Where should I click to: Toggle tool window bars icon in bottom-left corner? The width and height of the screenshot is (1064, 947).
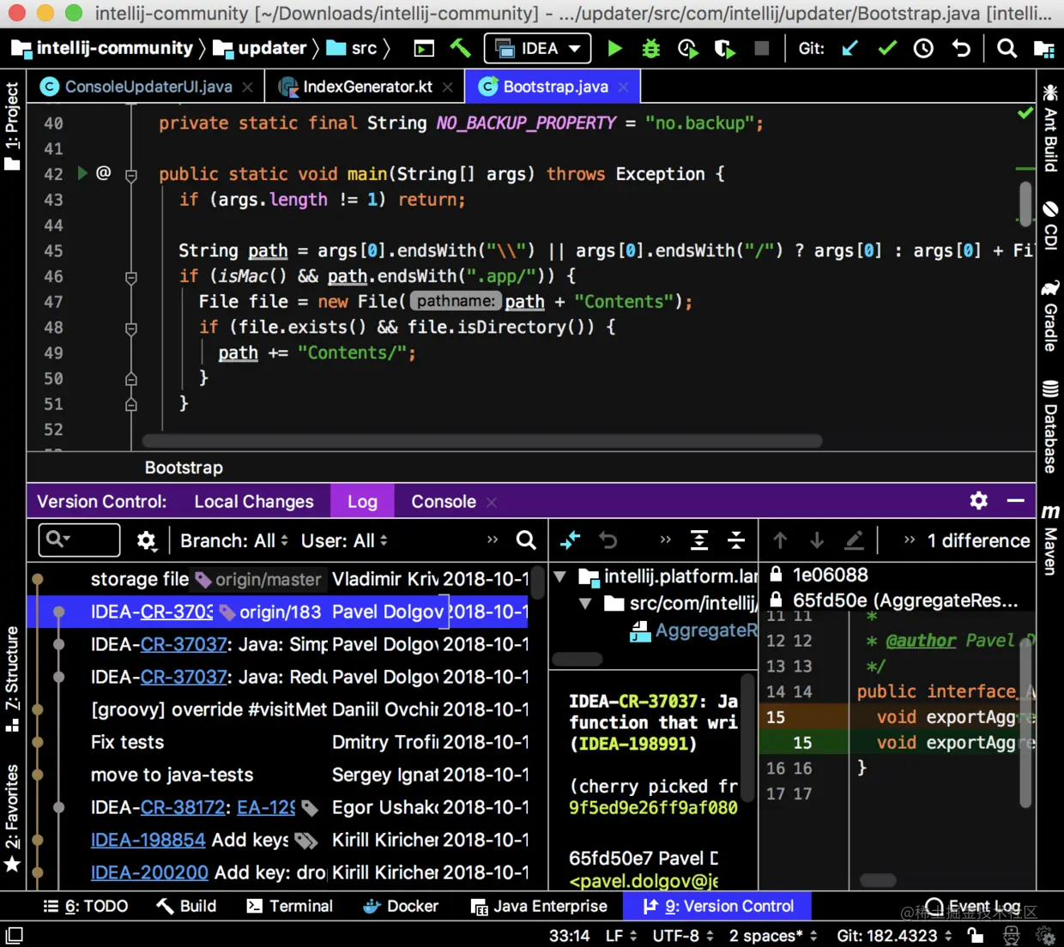tap(15, 935)
